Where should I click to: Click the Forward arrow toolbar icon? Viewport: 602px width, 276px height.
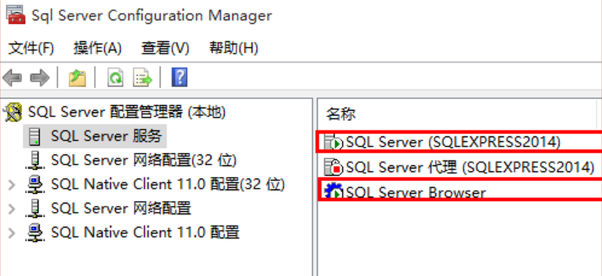point(40,78)
